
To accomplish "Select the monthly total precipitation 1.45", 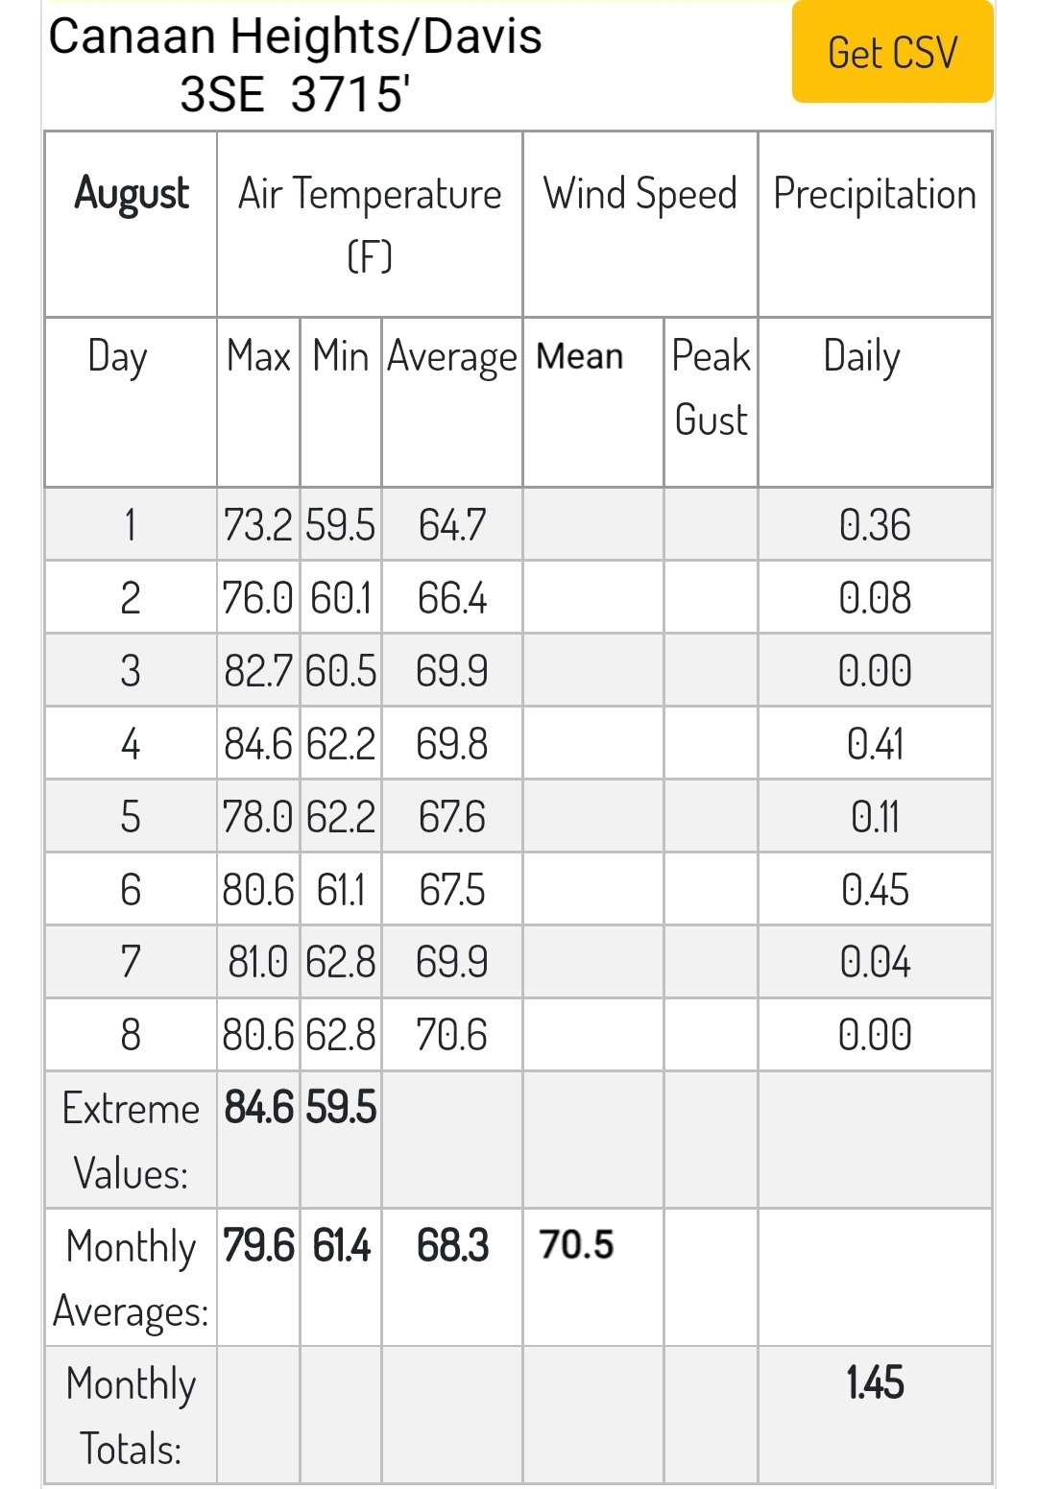I will click(x=875, y=1382).
